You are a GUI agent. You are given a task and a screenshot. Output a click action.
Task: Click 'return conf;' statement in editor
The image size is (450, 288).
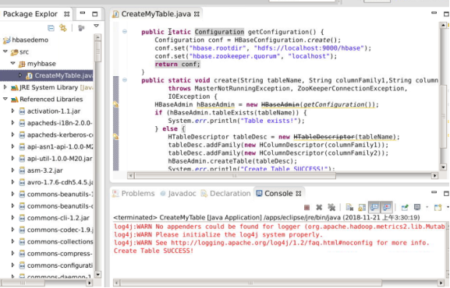tap(177, 64)
